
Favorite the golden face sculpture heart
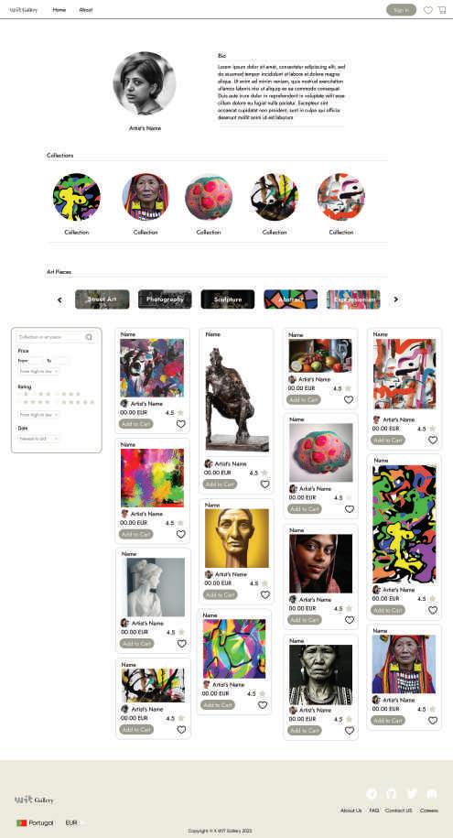click(x=265, y=594)
